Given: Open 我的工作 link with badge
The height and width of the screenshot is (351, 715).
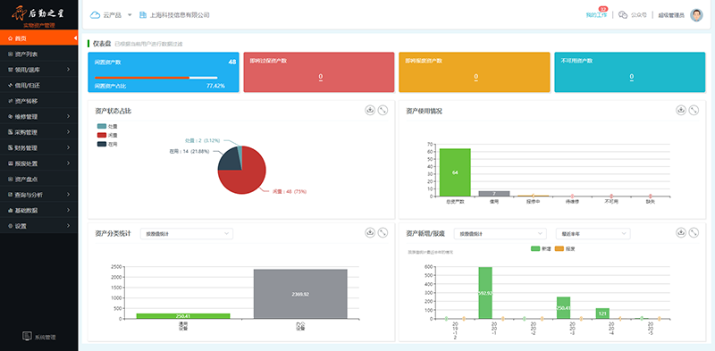Looking at the screenshot, I should coord(596,14).
